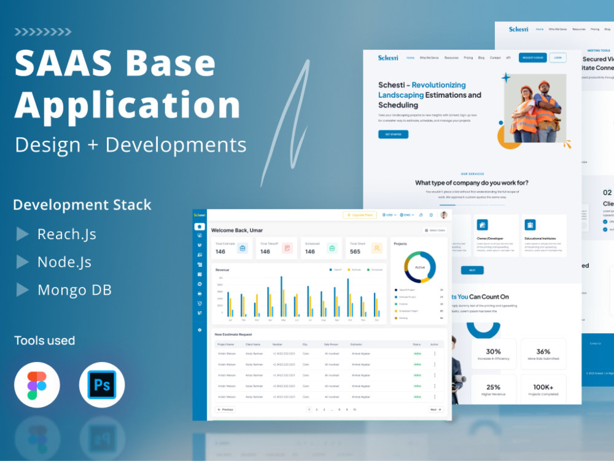The height and width of the screenshot is (461, 614).
Task: Select the Dashboard home icon in the sidebar
Action: [x=200, y=226]
